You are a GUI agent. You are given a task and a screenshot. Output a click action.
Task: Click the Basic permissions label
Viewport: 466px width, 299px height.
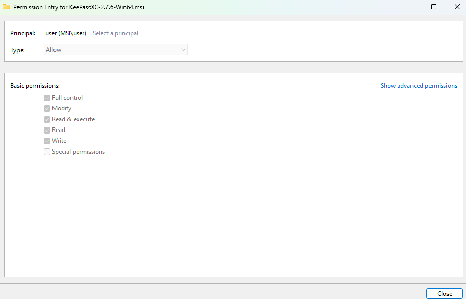[35, 86]
